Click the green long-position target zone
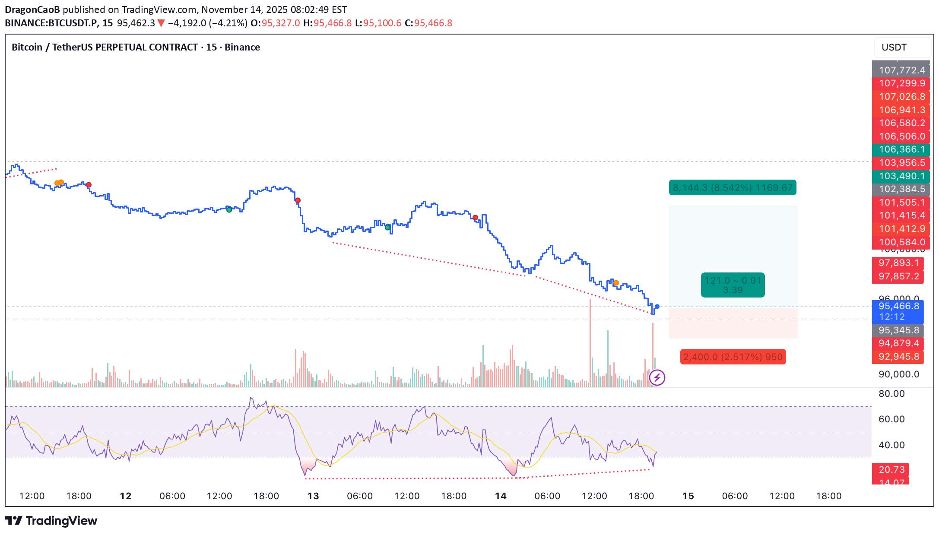This screenshot has width=939, height=535. click(733, 242)
